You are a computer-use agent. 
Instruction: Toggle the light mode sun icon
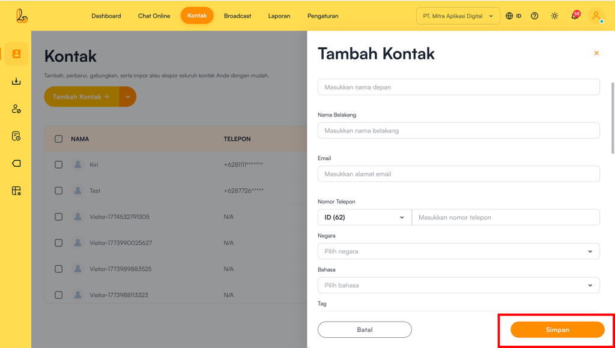pos(554,16)
